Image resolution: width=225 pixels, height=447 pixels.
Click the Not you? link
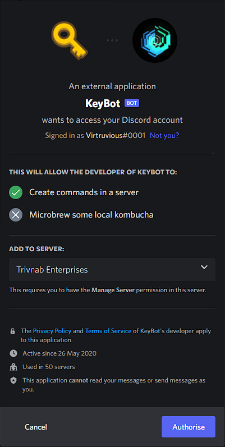click(x=164, y=135)
